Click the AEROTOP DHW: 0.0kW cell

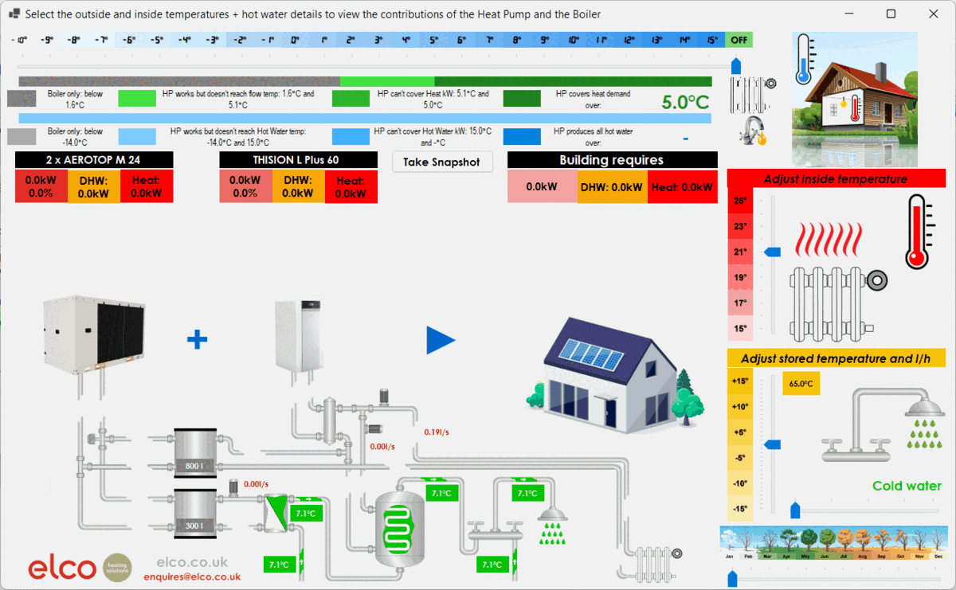(x=94, y=186)
